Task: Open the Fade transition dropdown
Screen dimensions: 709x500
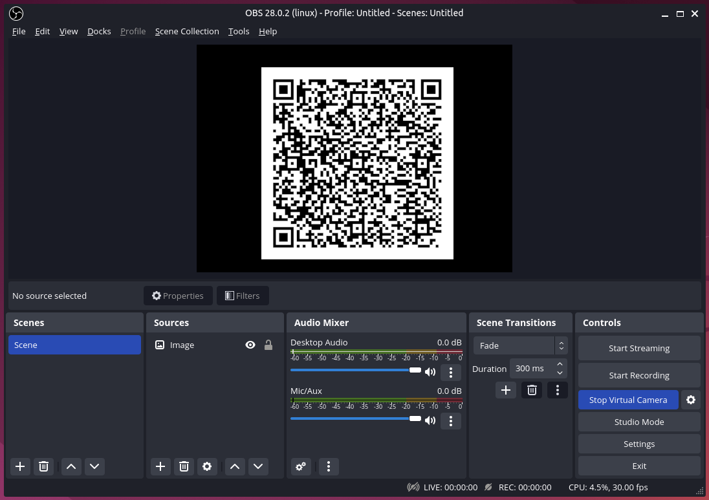Action: tap(520, 345)
